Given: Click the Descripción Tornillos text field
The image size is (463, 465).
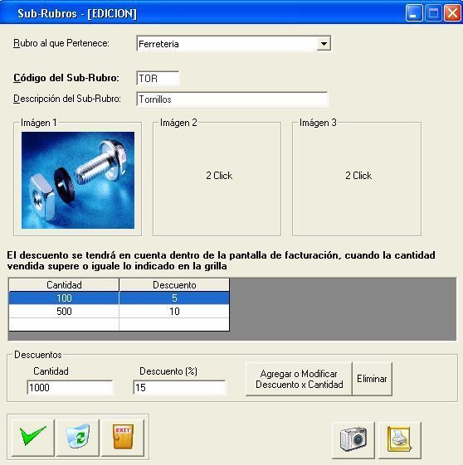Looking at the screenshot, I should pos(232,99).
